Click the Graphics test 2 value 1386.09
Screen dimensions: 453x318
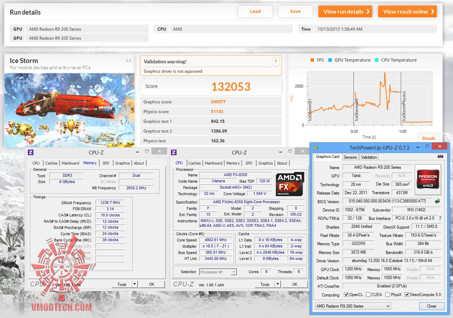coord(219,131)
